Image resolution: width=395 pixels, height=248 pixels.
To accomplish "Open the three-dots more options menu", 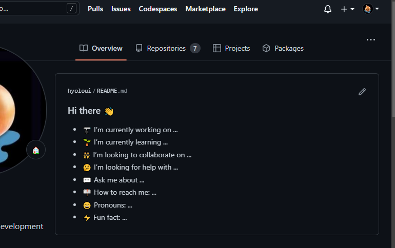I will (370, 40).
